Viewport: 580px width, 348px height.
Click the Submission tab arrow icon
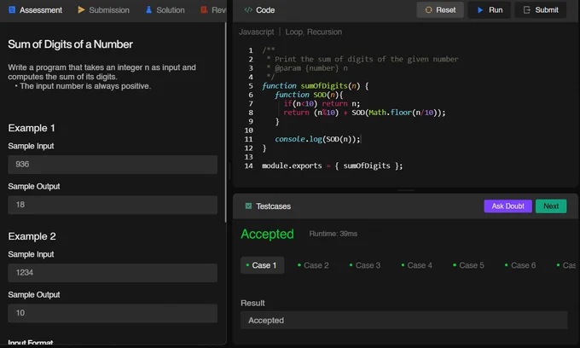point(81,10)
